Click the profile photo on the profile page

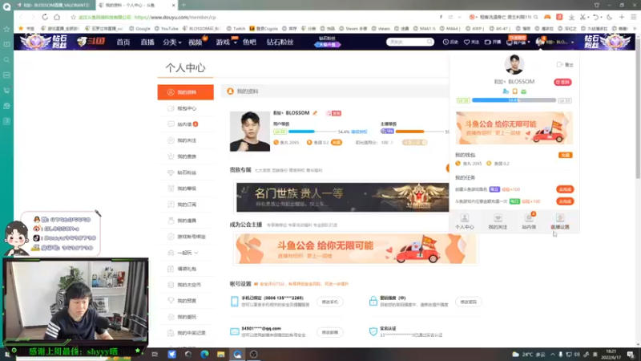[250, 132]
